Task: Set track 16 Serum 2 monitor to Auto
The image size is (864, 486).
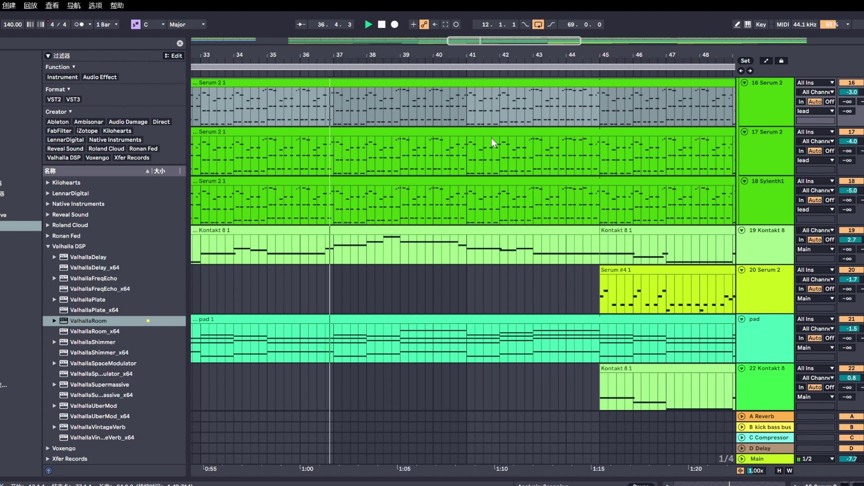Action: 814,102
